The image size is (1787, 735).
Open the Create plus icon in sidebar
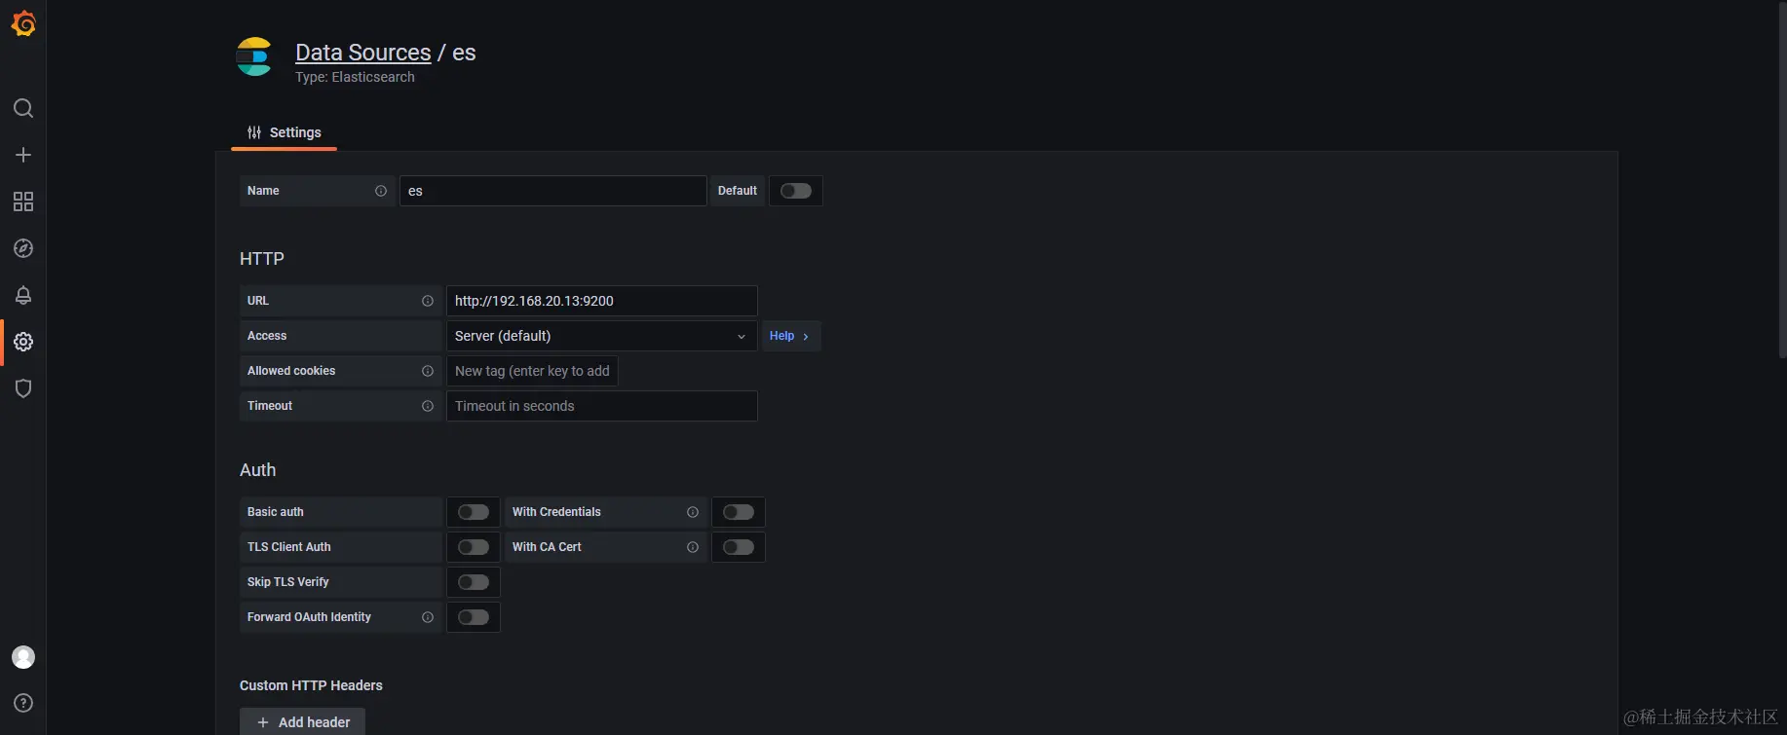(23, 155)
